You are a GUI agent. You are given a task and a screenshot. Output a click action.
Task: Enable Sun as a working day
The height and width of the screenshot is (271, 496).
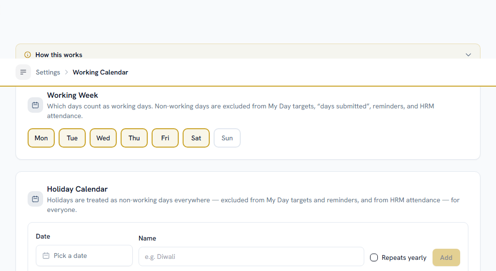(x=227, y=138)
